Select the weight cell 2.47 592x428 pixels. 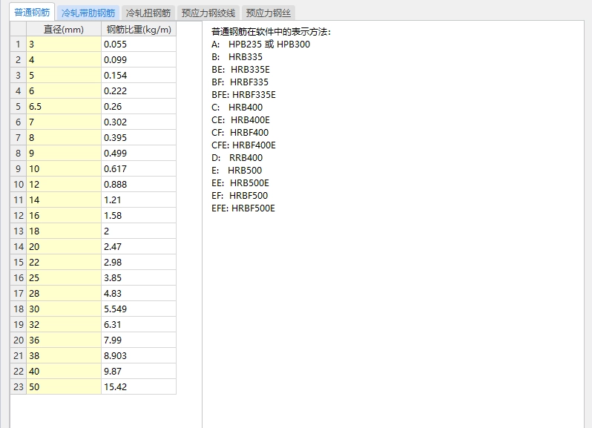click(139, 246)
